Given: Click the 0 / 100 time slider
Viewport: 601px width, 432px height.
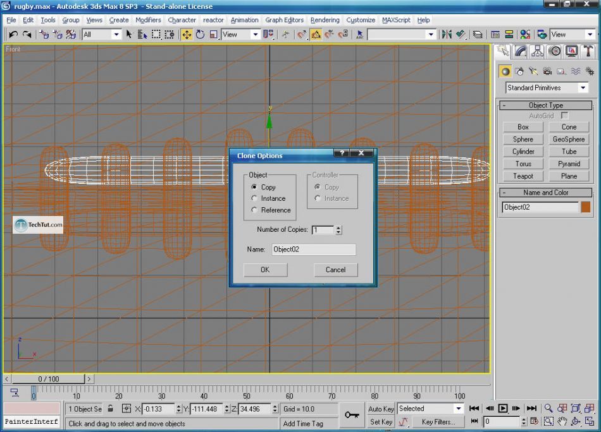Looking at the screenshot, I should [x=48, y=379].
